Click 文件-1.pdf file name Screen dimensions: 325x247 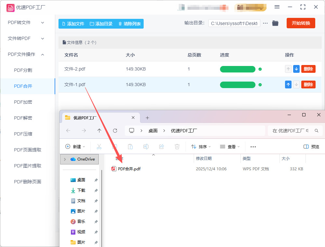point(75,84)
